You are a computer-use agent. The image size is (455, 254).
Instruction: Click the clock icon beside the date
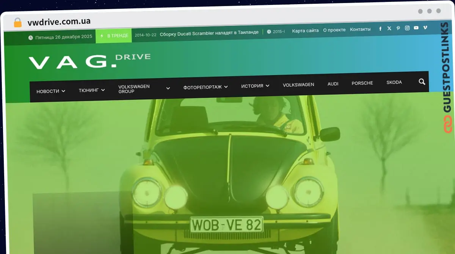pyautogui.click(x=30, y=38)
